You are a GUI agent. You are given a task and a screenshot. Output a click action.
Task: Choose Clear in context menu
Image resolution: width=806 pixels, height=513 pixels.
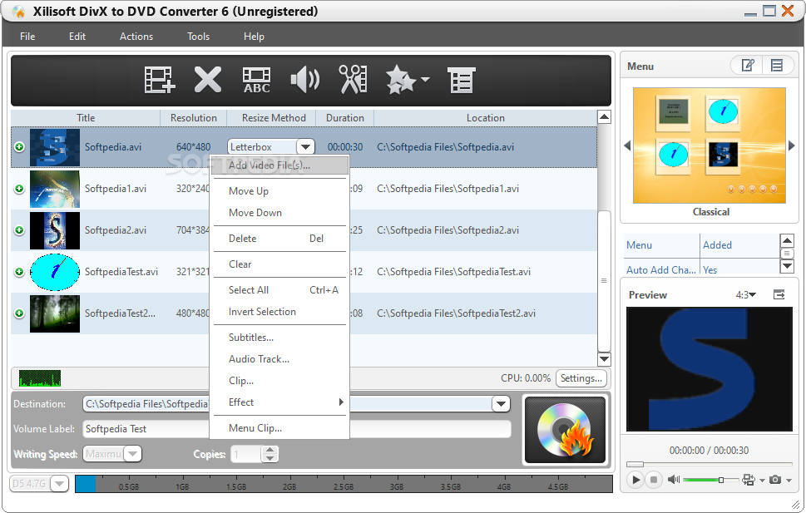coord(279,264)
